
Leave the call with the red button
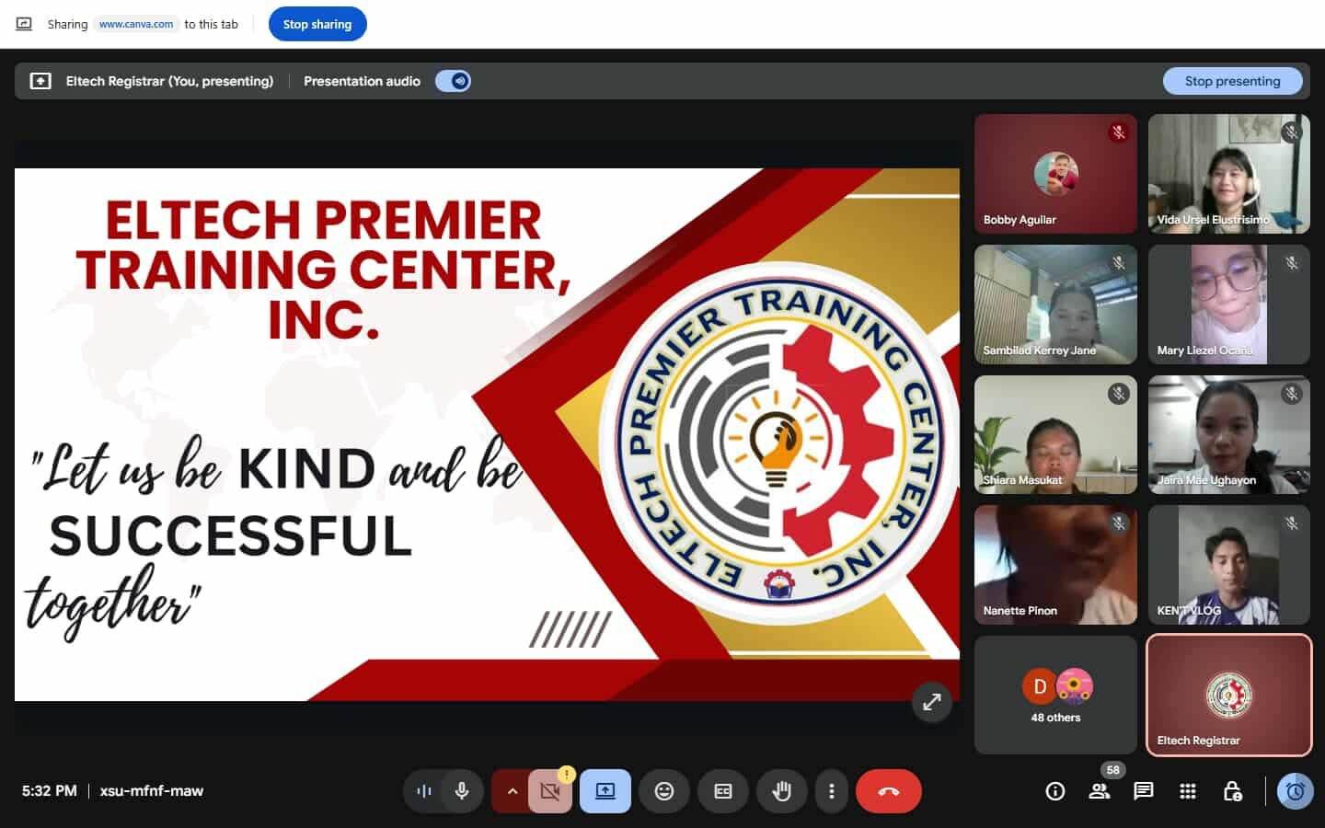(x=889, y=791)
